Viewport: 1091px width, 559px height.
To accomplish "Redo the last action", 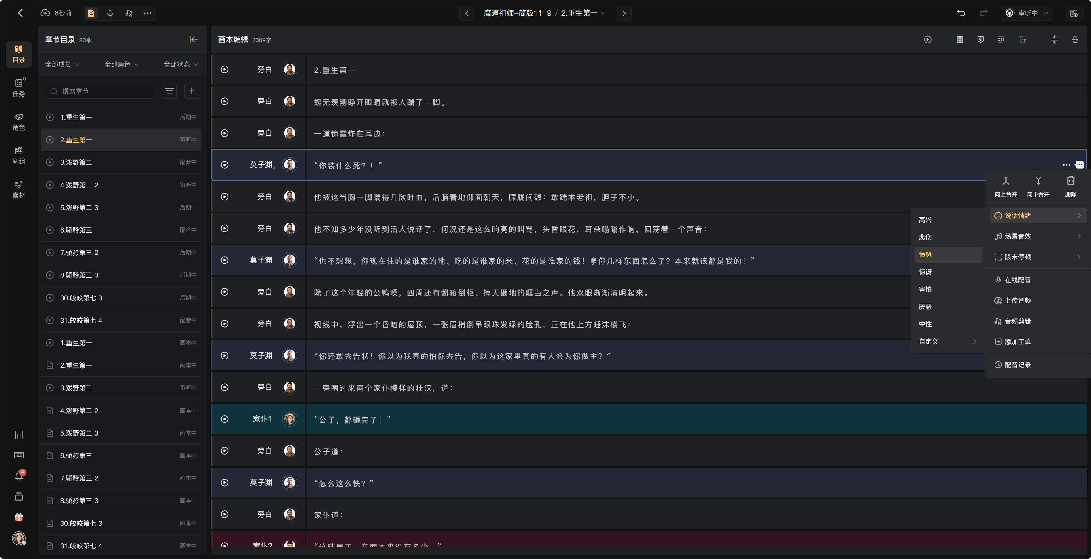I will pos(983,13).
